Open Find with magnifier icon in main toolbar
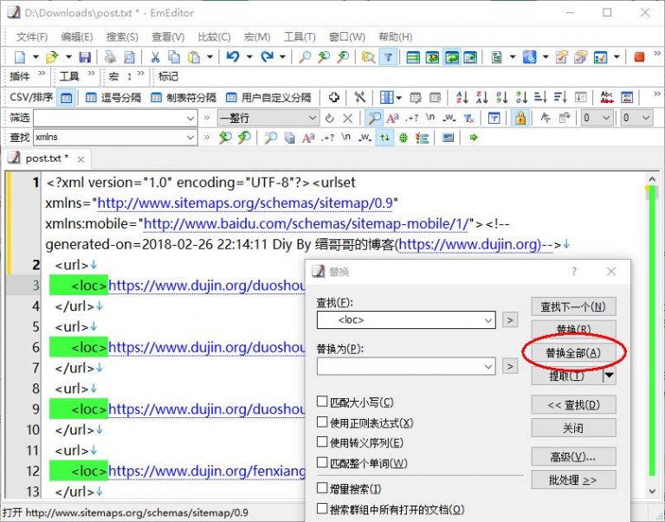 pyautogui.click(x=304, y=57)
